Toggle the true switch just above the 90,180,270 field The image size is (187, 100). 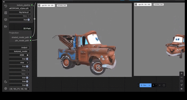(27, 85)
